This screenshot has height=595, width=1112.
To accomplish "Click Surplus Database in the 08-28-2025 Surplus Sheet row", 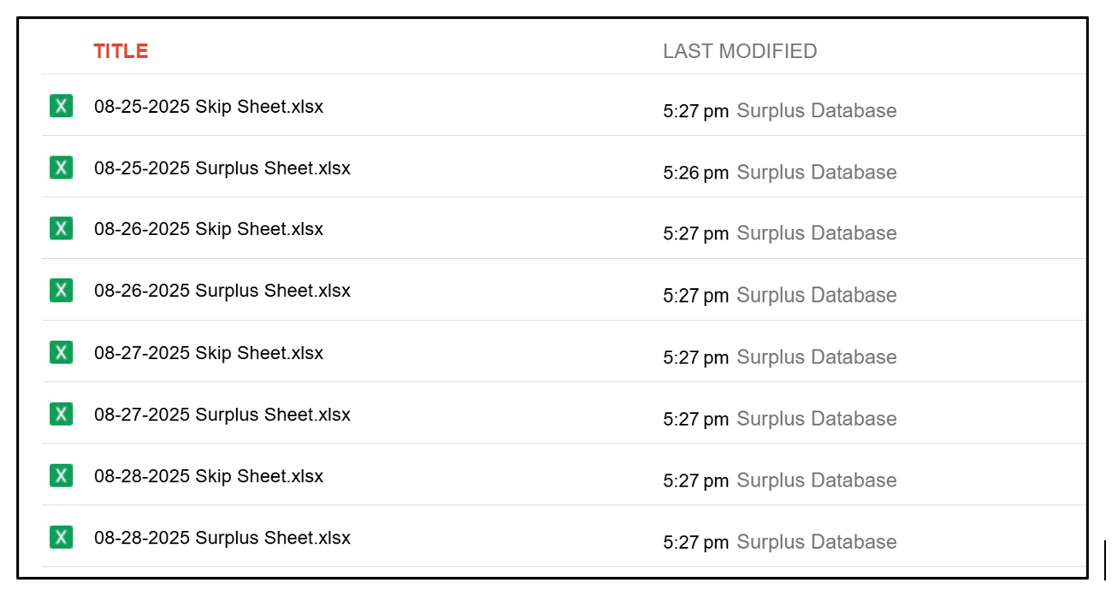I will [817, 542].
